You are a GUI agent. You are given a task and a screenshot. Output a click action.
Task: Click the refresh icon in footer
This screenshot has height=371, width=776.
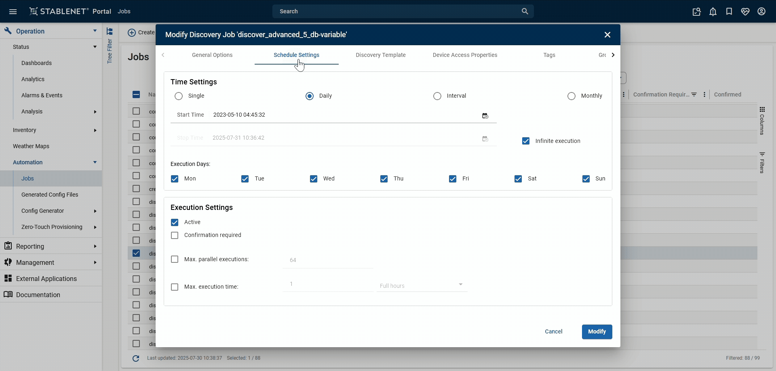pyautogui.click(x=136, y=358)
